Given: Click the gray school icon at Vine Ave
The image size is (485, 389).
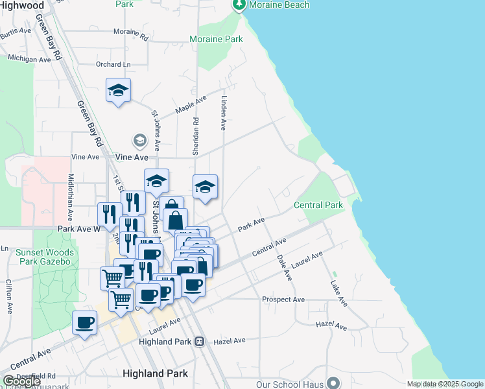Looking at the screenshot, I should coord(139,140).
